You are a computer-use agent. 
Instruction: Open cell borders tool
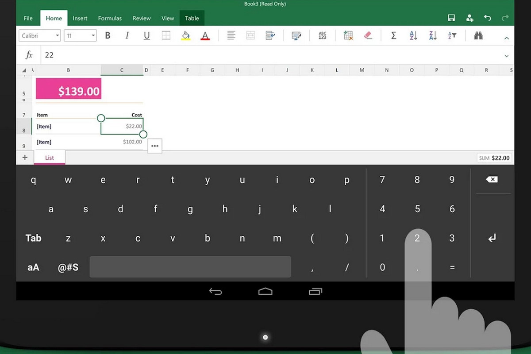click(x=166, y=36)
